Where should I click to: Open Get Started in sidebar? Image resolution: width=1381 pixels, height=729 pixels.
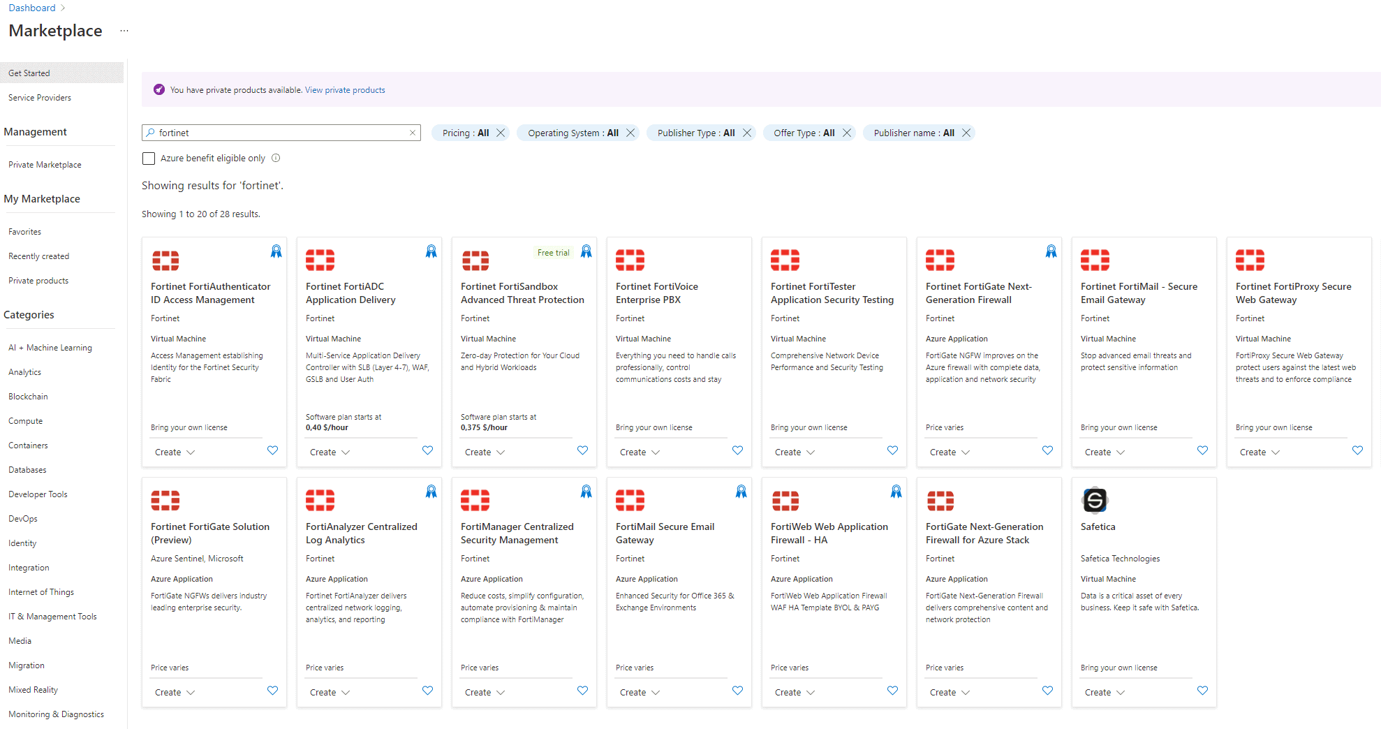pos(61,73)
